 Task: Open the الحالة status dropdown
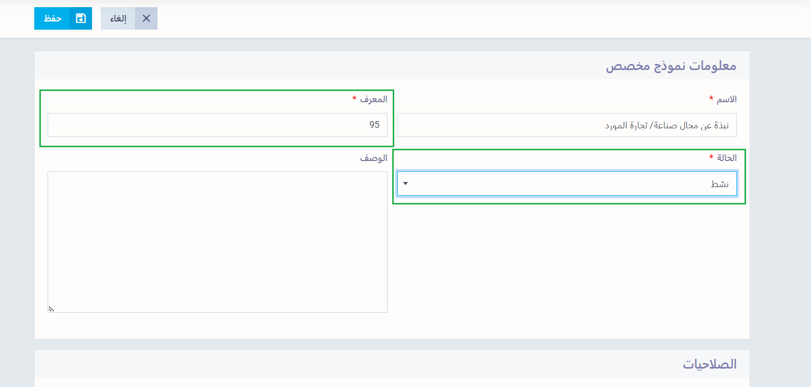[567, 184]
